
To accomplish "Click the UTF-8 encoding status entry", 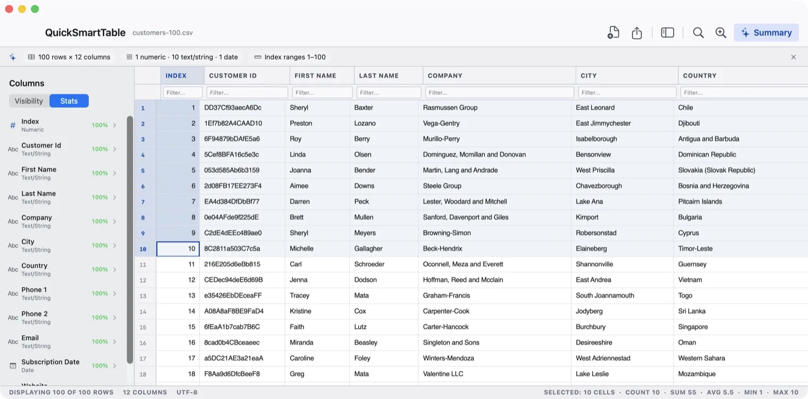I will point(187,393).
